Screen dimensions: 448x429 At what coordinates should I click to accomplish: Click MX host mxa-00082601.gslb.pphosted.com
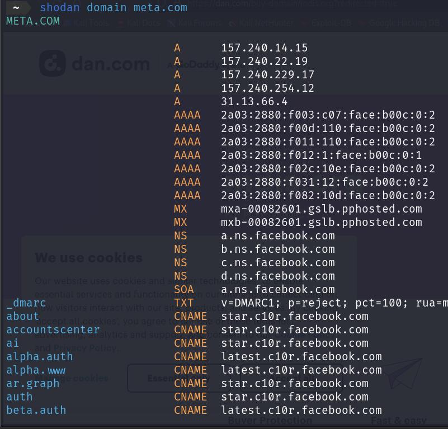click(322, 209)
